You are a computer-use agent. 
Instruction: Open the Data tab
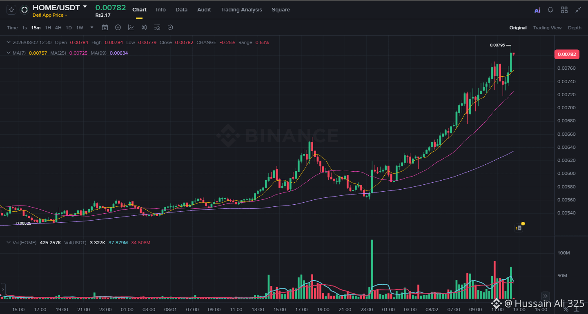[x=181, y=10]
